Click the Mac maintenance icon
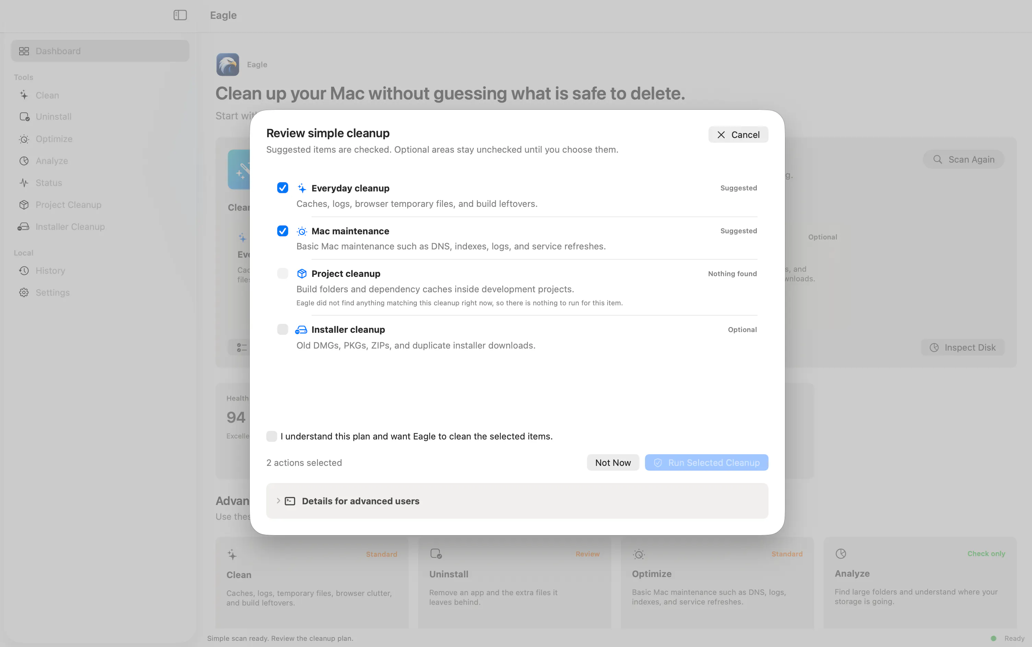1032x647 pixels. click(302, 231)
